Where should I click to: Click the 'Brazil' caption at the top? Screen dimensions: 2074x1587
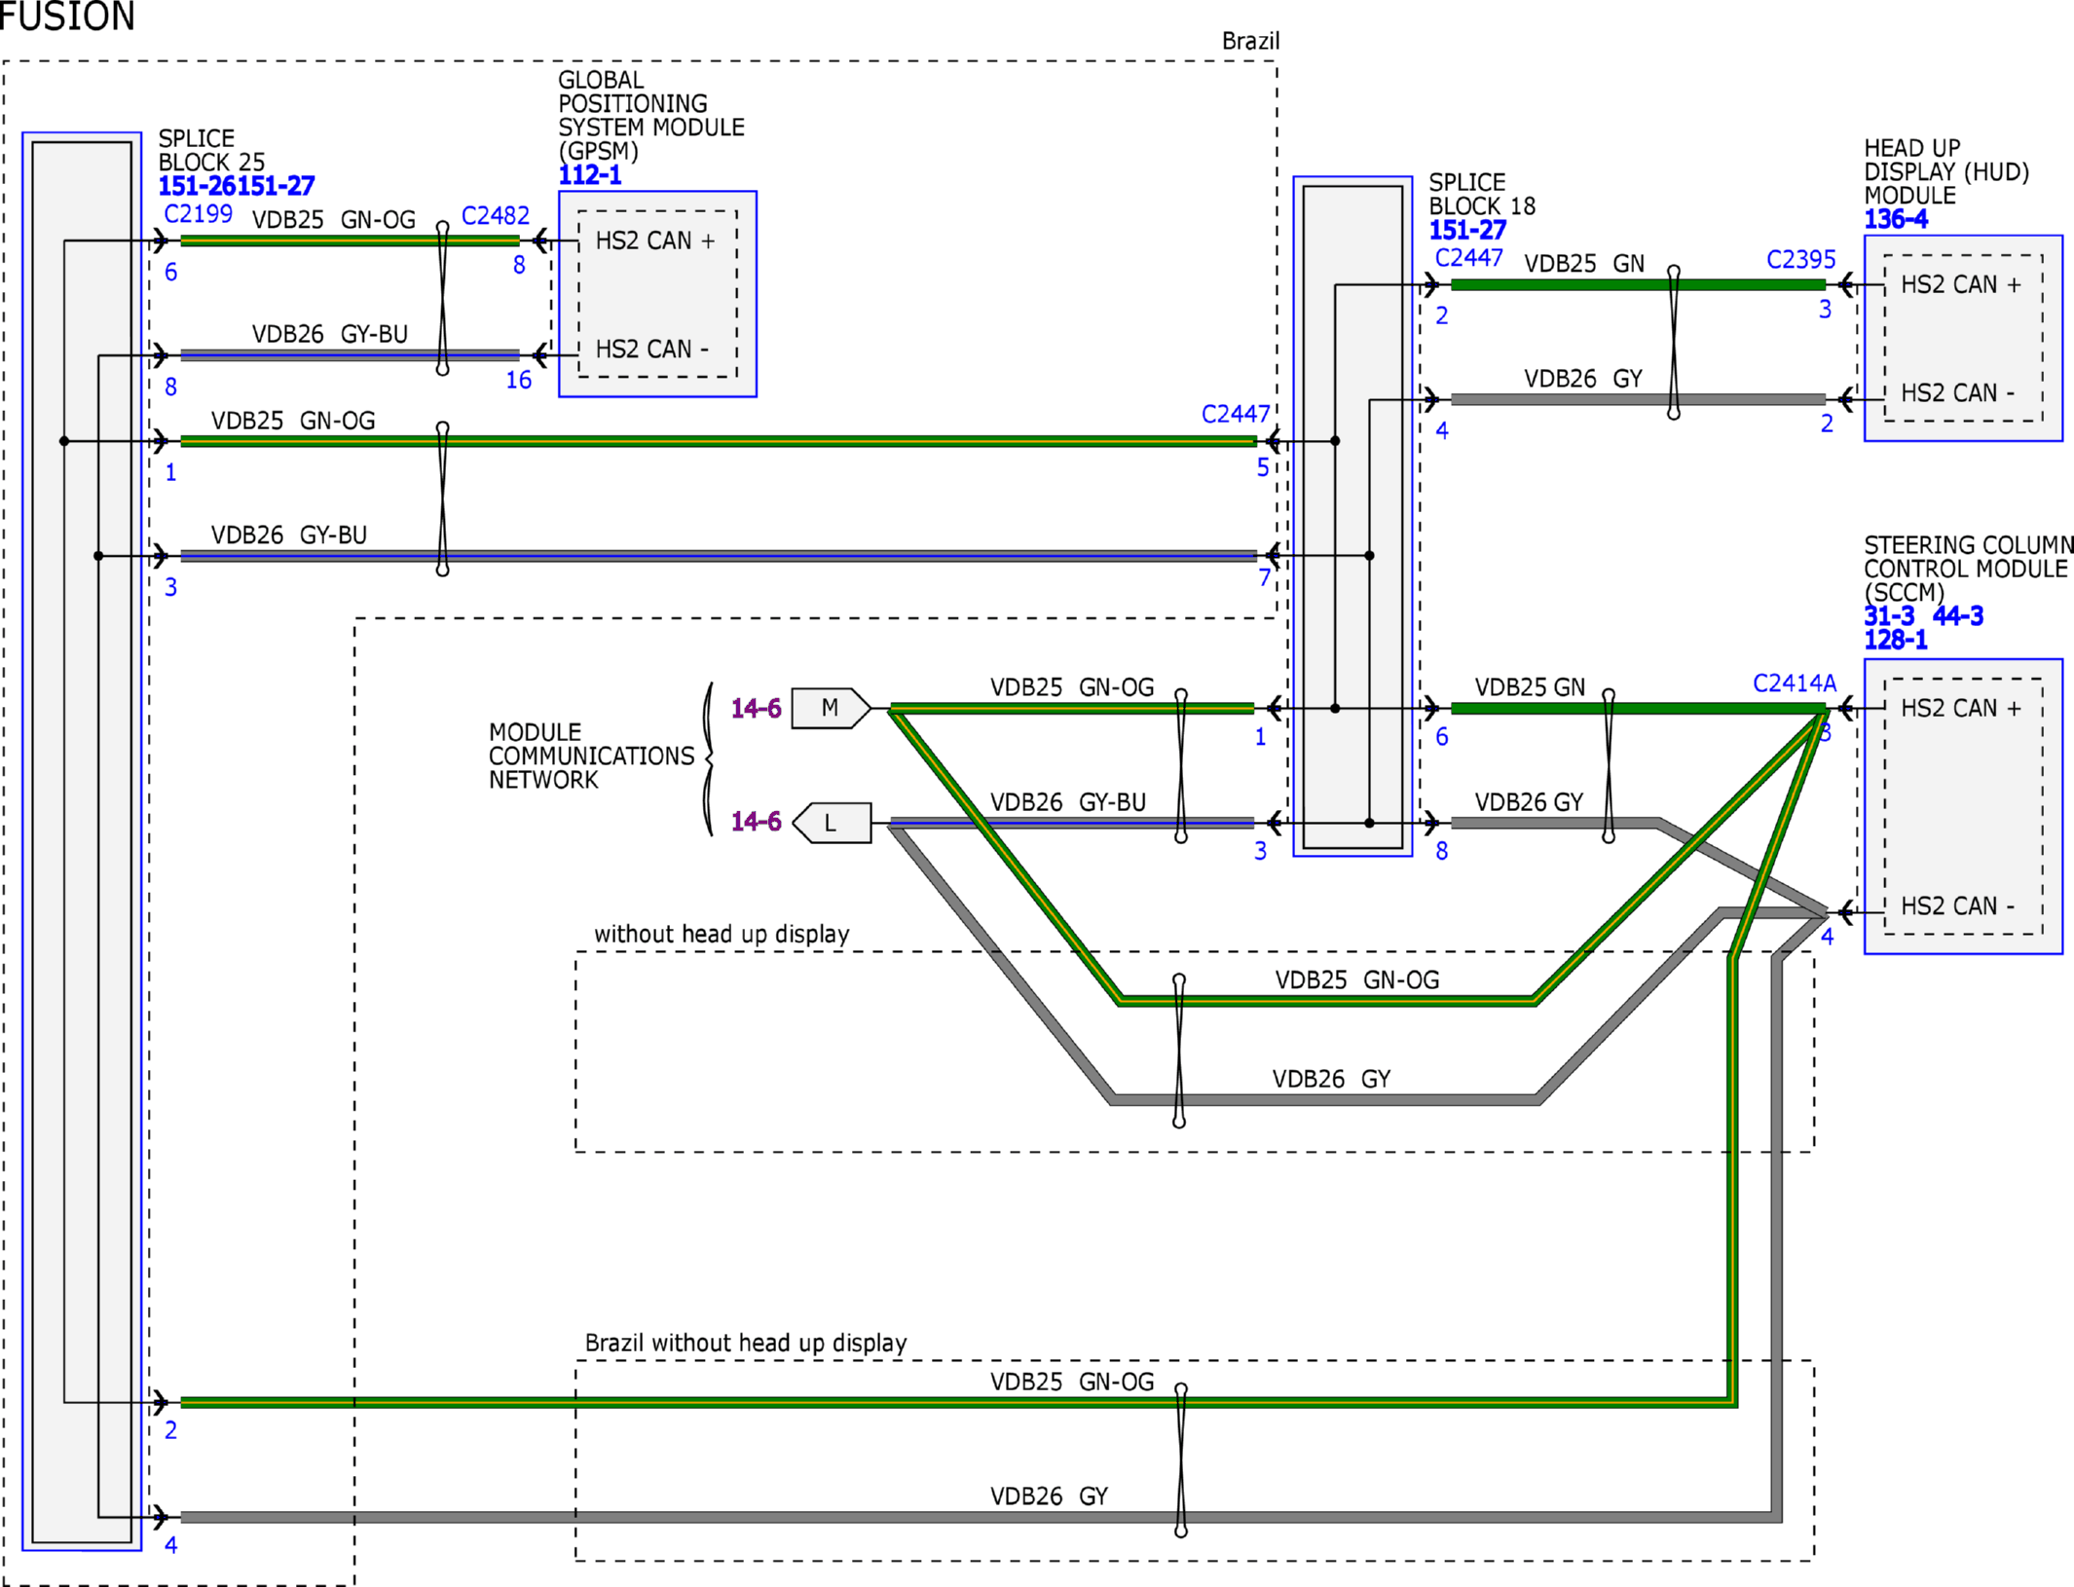point(1251,41)
